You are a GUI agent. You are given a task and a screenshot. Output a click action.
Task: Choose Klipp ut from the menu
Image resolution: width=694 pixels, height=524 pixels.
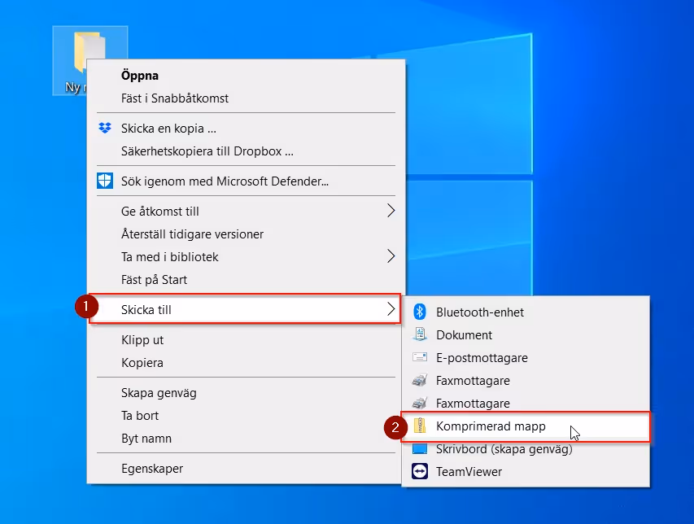tap(246, 340)
